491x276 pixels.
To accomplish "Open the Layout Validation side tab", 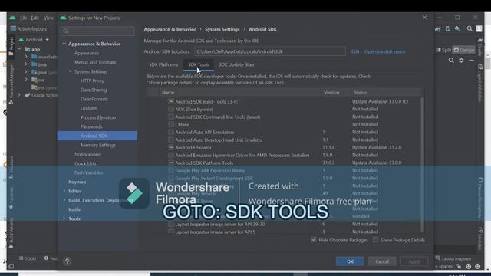I will pos(480,83).
